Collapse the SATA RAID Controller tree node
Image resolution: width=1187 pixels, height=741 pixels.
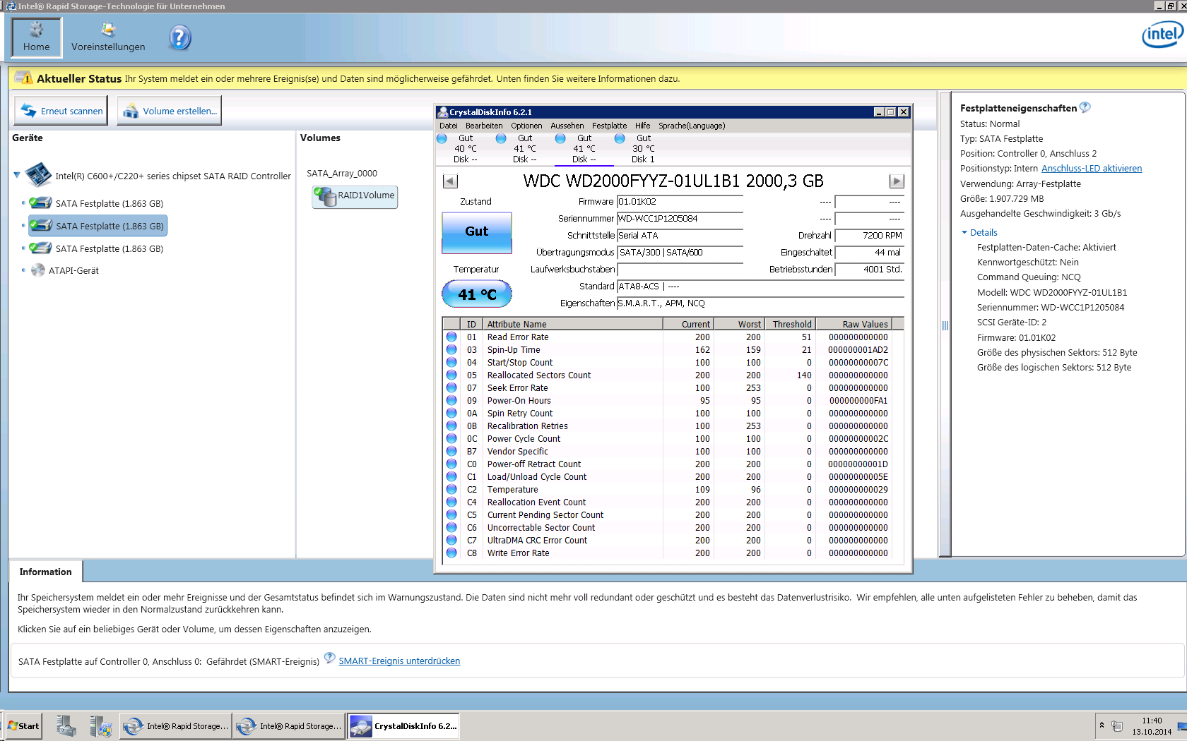[17, 175]
